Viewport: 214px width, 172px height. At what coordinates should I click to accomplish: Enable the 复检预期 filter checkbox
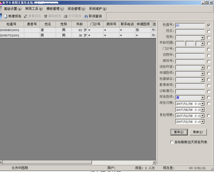click(209, 116)
